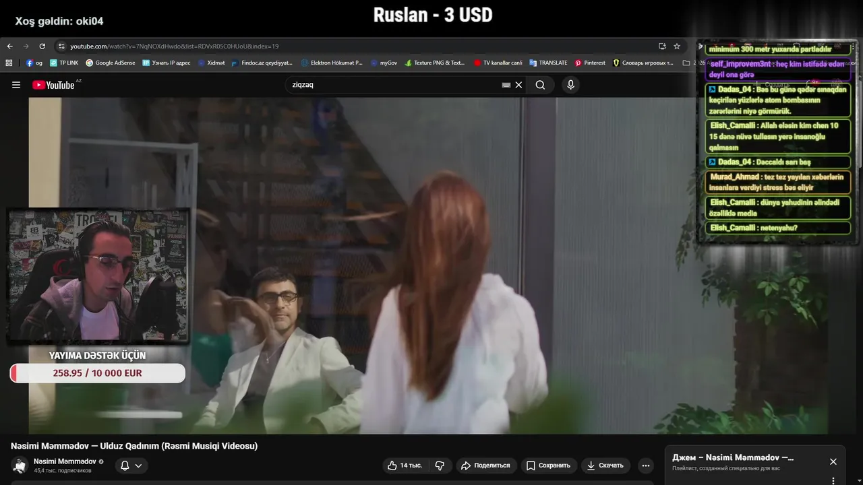Image resolution: width=863 pixels, height=485 pixels.
Task: Open more actions three-dot menu
Action: (646, 465)
